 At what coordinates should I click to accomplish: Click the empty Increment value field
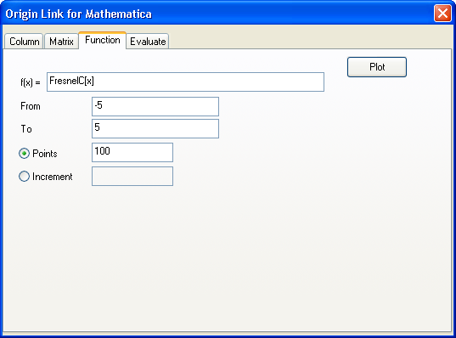pyautogui.click(x=132, y=177)
